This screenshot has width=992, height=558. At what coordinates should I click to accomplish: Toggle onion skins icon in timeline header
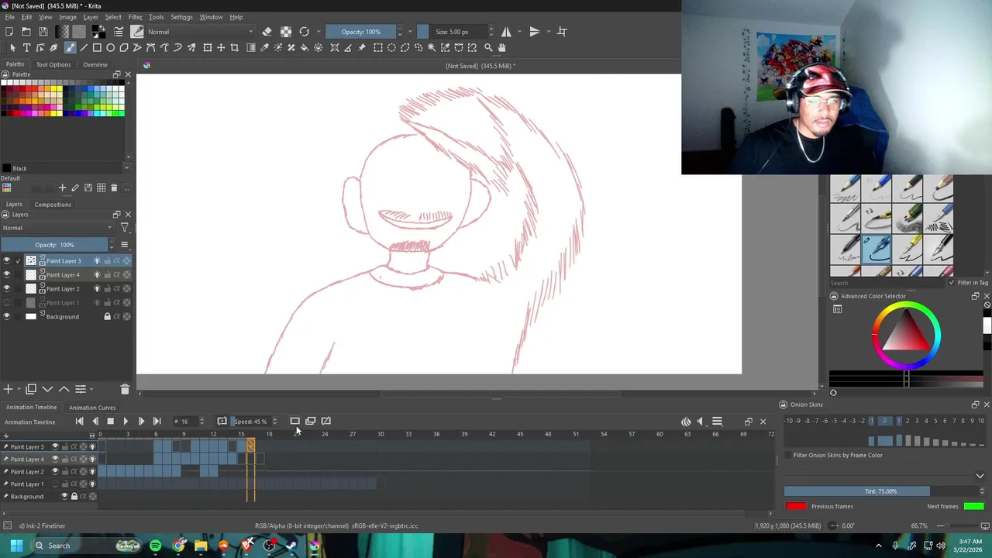[686, 422]
